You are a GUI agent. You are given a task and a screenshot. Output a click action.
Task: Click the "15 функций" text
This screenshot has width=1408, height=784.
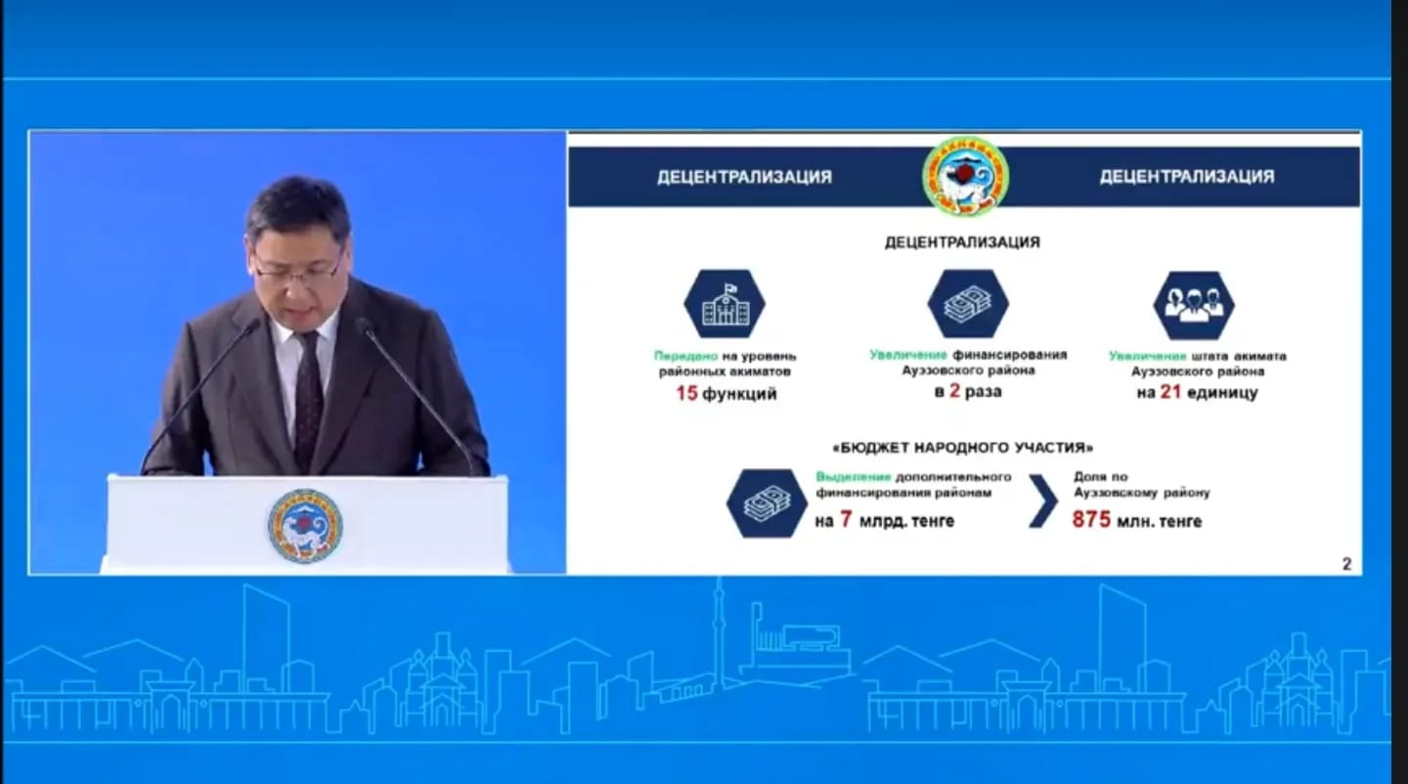[726, 395]
